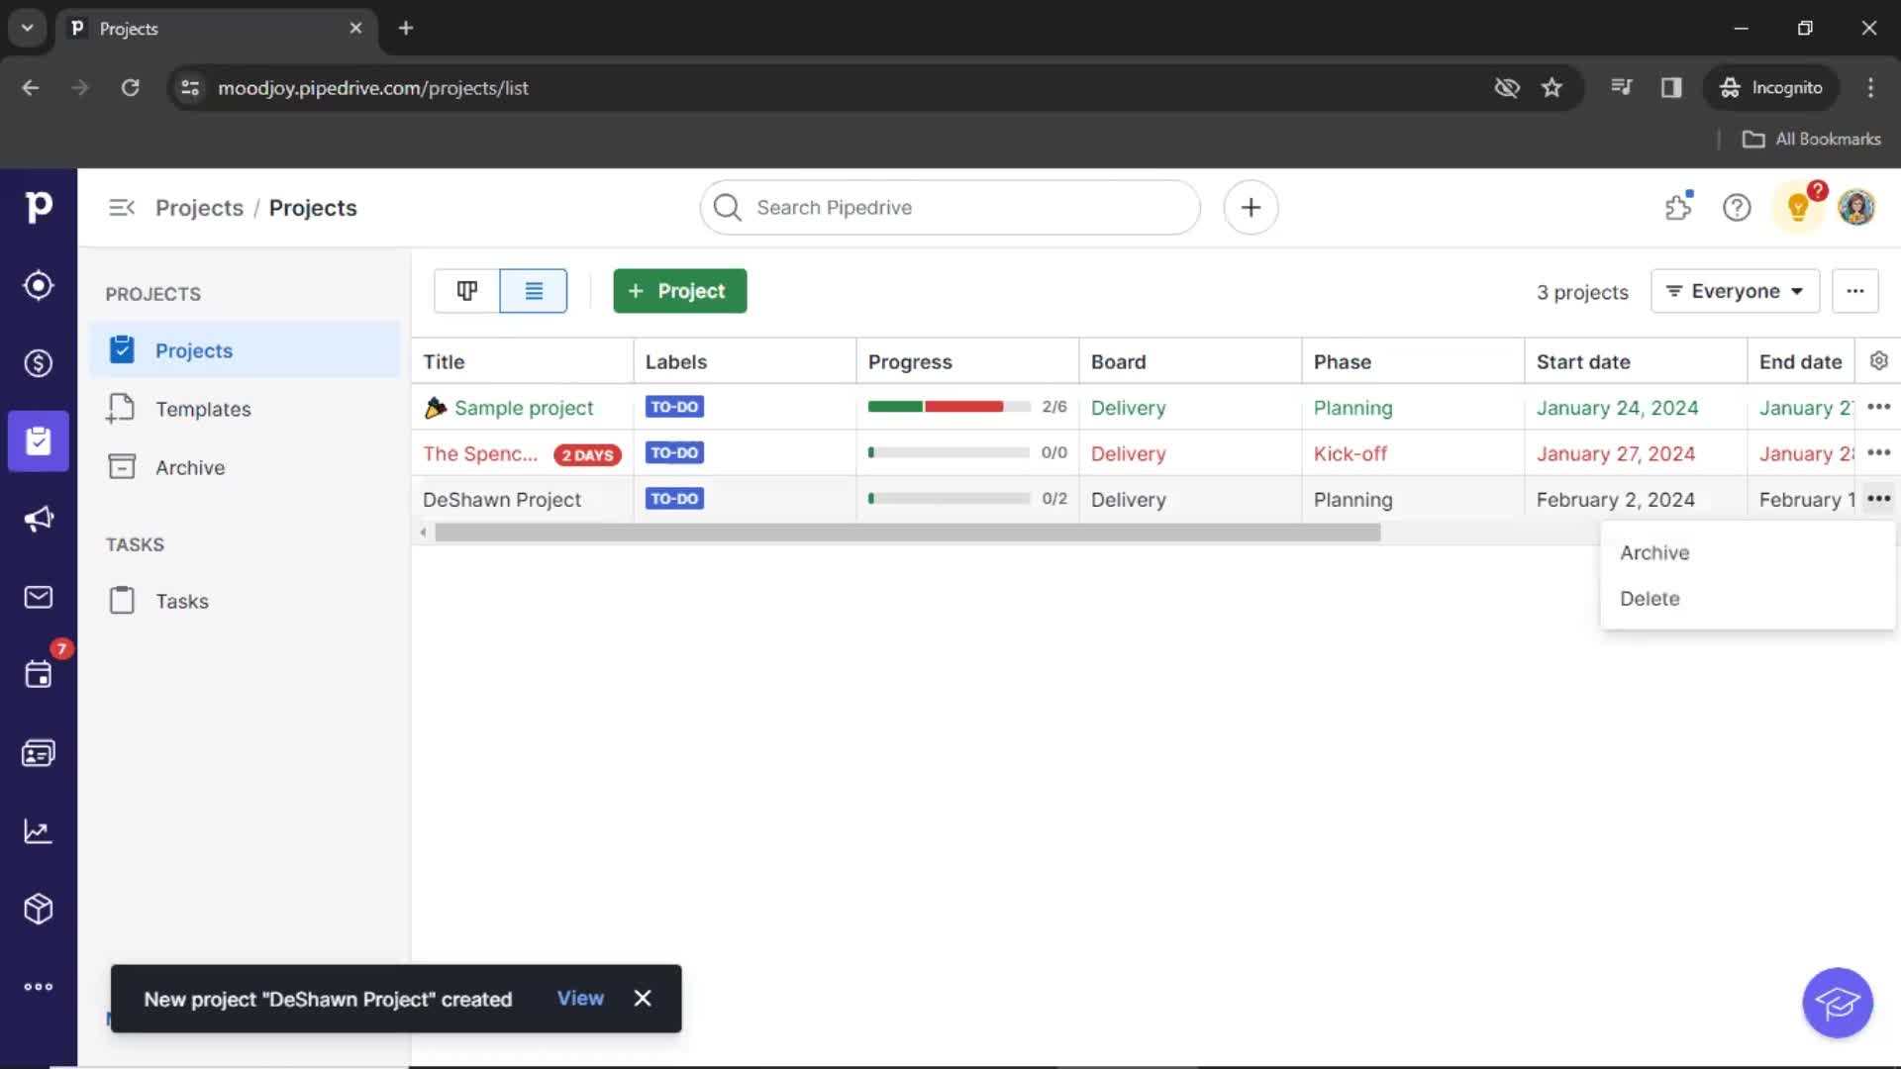Click the notifications bell icon
The image size is (1901, 1069).
point(1798,208)
